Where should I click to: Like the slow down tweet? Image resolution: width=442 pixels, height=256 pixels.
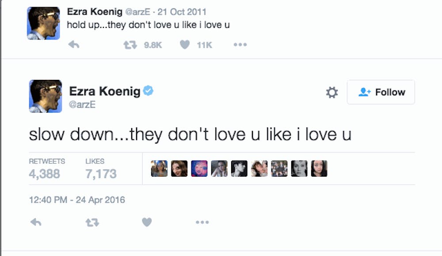pyautogui.click(x=147, y=222)
